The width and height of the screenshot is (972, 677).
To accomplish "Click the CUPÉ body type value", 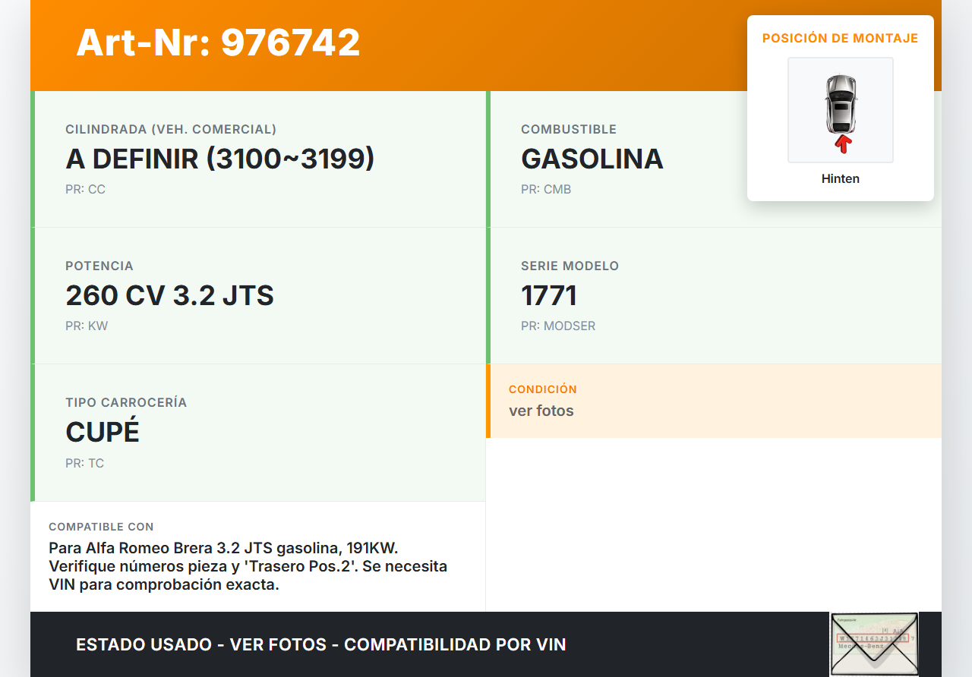I will point(103,433).
